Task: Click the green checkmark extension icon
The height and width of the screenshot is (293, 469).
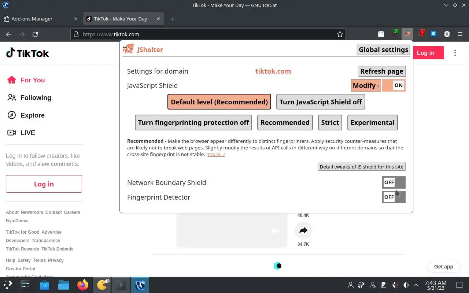Action: click(394, 34)
